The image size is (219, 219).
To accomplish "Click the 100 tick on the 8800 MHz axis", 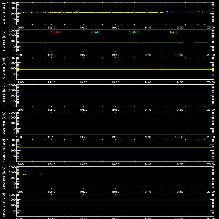I will [x=13, y=178].
